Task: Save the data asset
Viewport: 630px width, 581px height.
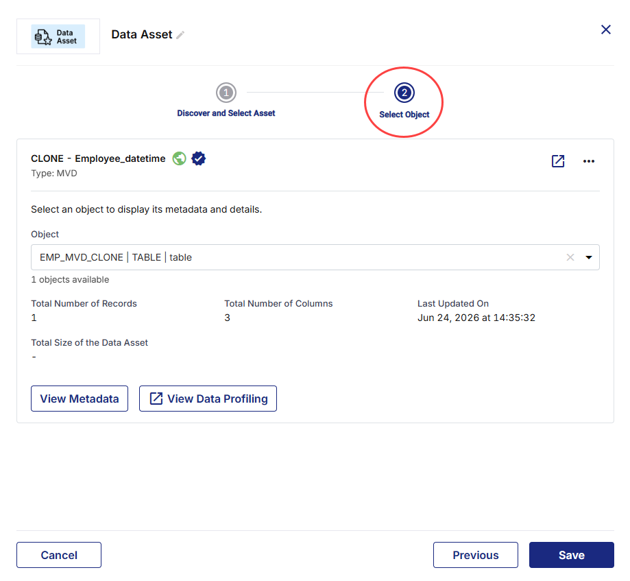Action: pos(571,555)
